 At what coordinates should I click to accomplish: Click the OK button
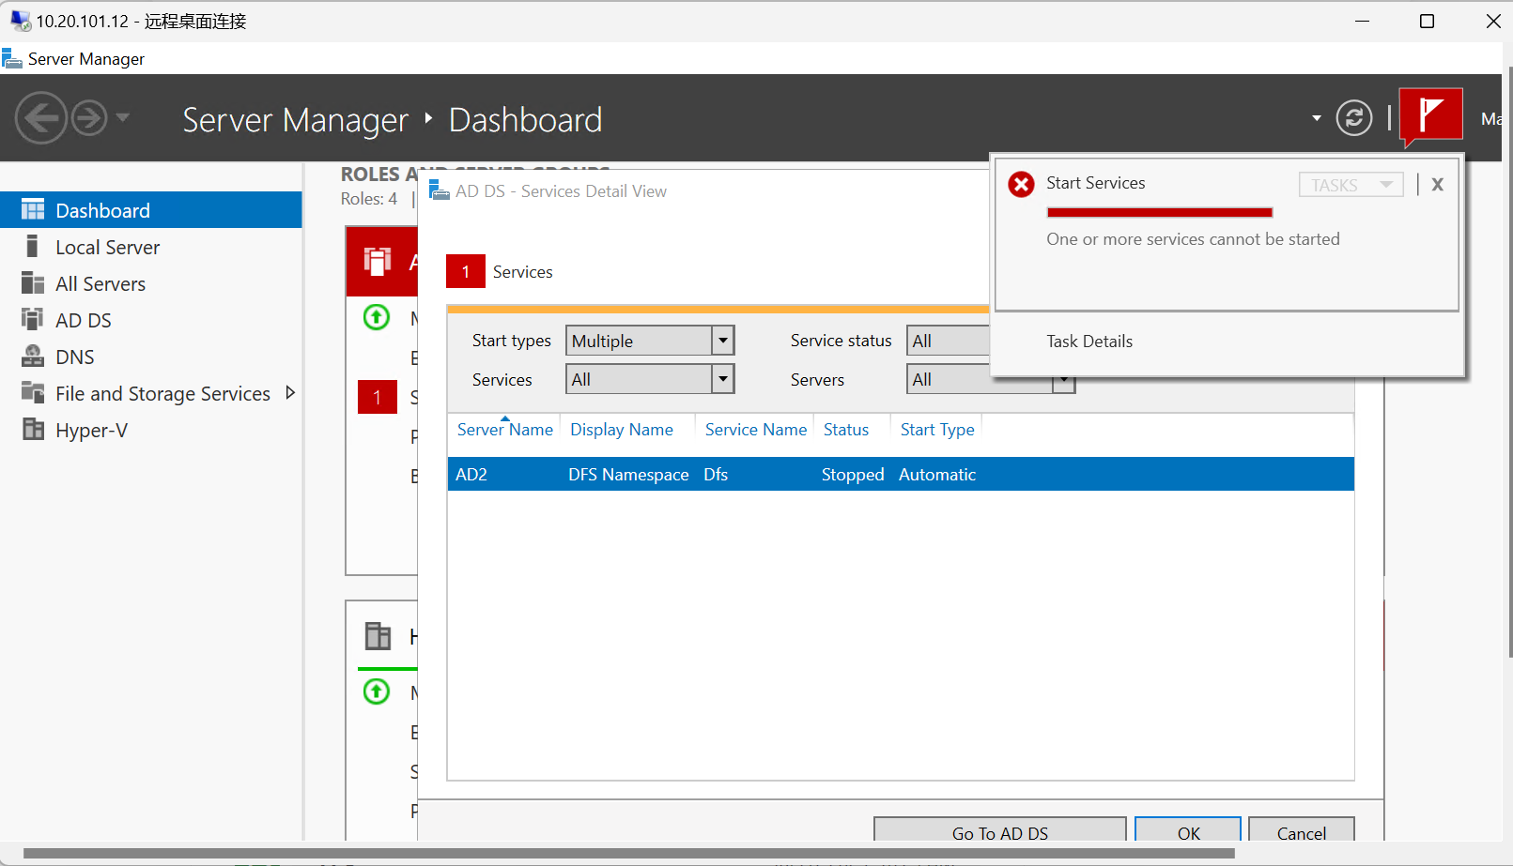[1188, 829]
